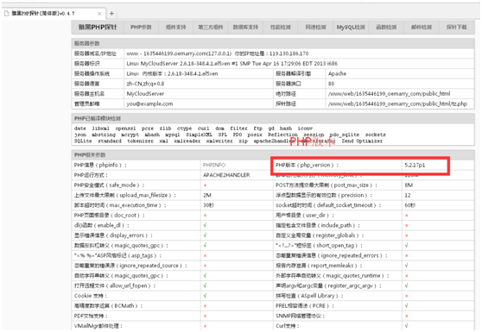Open the 探针下载 navigation item
Image resolution: width=482 pixels, height=332 pixels.
click(x=457, y=28)
